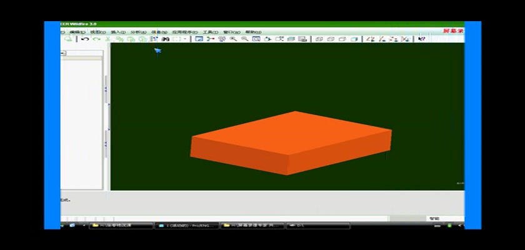
Task: Click the Paste icon in toolbar
Action: pyautogui.click(x=131, y=39)
